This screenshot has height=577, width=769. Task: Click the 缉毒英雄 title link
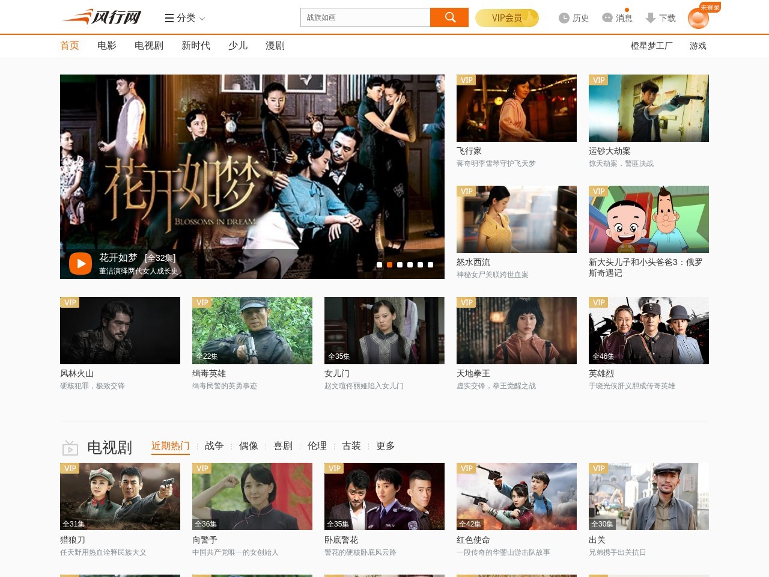pos(209,374)
